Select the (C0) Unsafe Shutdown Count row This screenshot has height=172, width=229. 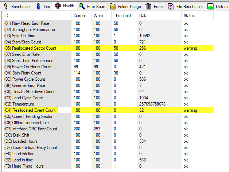tap(109, 92)
